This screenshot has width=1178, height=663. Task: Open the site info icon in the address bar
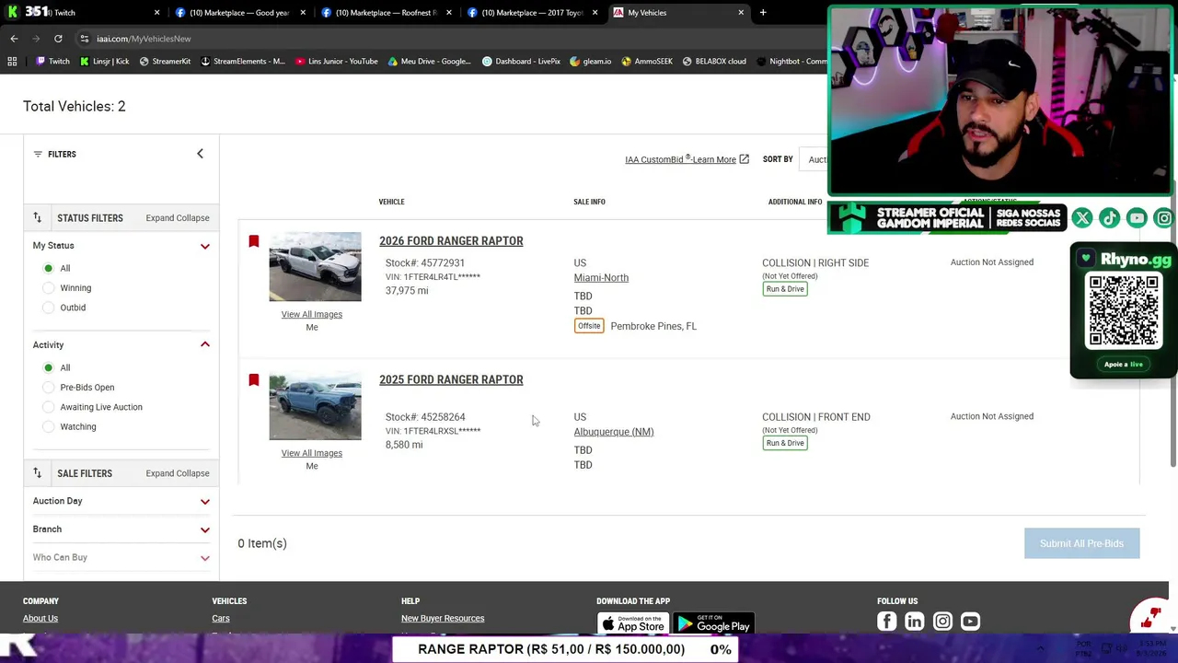(84, 39)
